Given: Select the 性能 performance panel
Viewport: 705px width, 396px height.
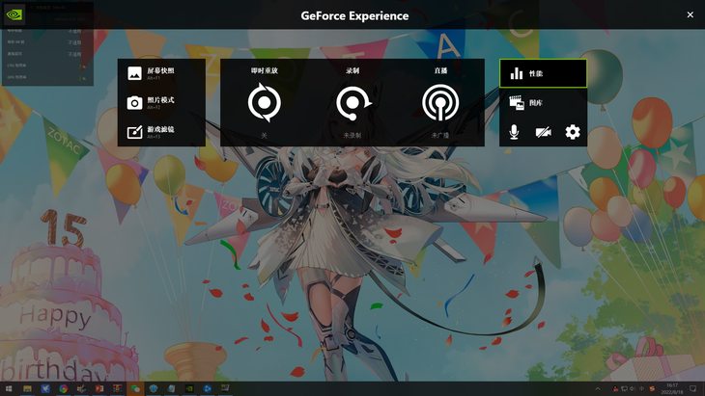Looking at the screenshot, I should pos(543,73).
